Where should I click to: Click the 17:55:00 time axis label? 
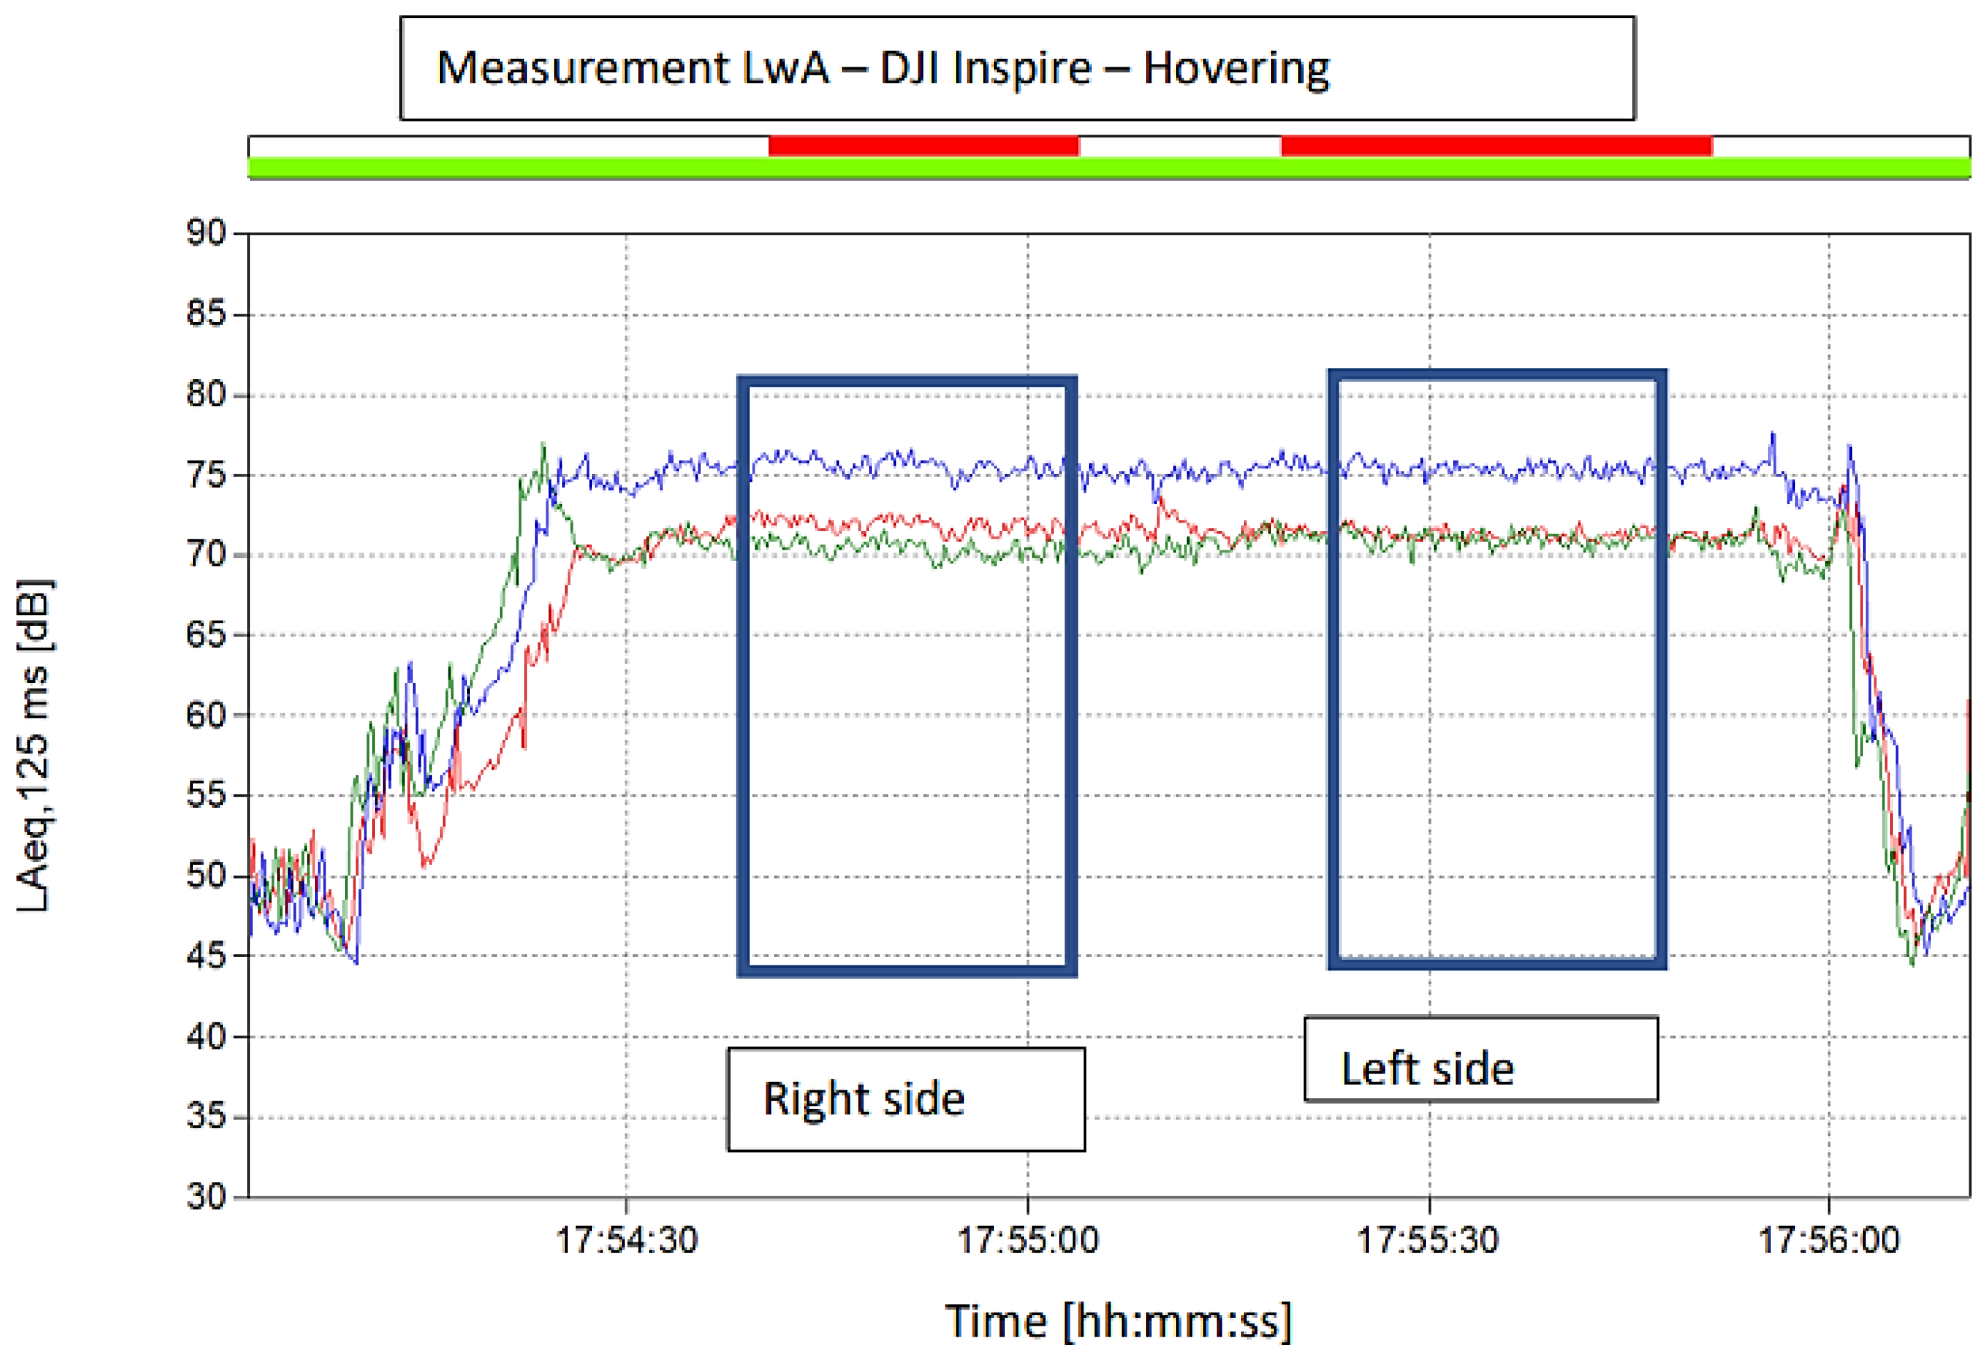1027,1240
